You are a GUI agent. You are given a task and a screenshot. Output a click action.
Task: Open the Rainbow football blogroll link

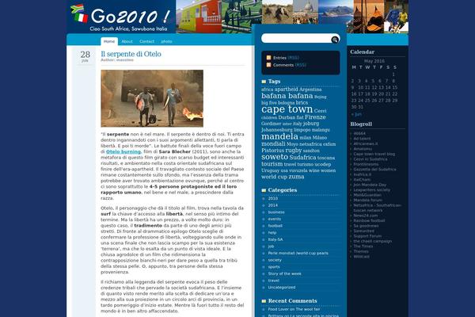[369, 221]
